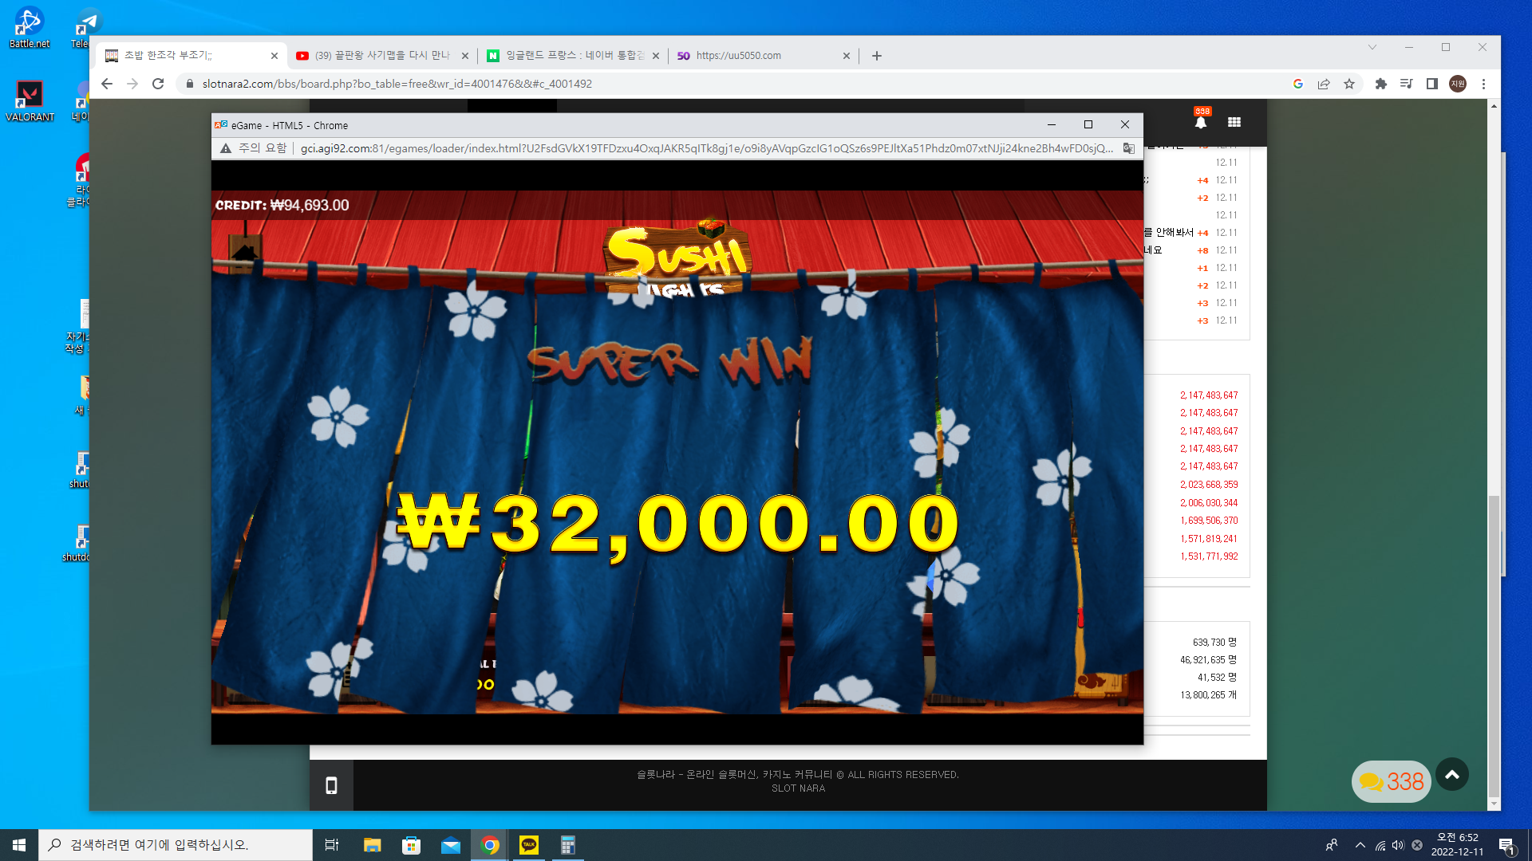Switch to the uu5050.com tab
This screenshot has width=1532, height=861.
point(764,56)
